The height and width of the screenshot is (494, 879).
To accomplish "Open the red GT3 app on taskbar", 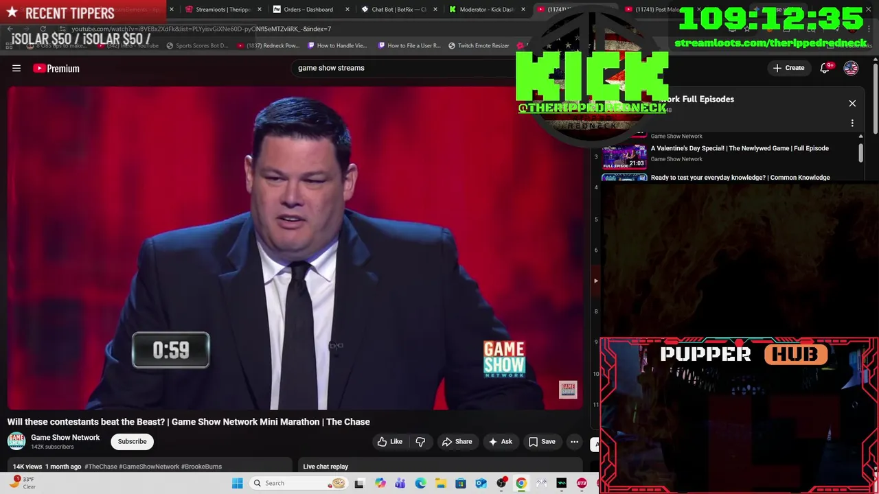I will pos(582,483).
